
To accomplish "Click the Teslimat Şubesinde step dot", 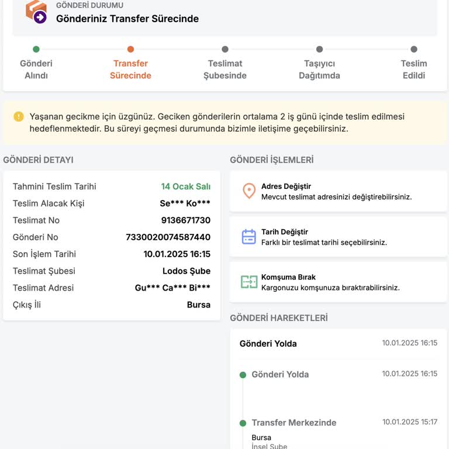I will (x=225, y=50).
